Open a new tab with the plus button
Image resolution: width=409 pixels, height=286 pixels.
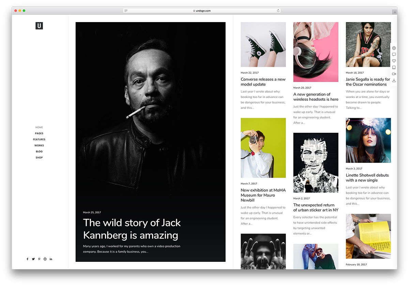395,12
